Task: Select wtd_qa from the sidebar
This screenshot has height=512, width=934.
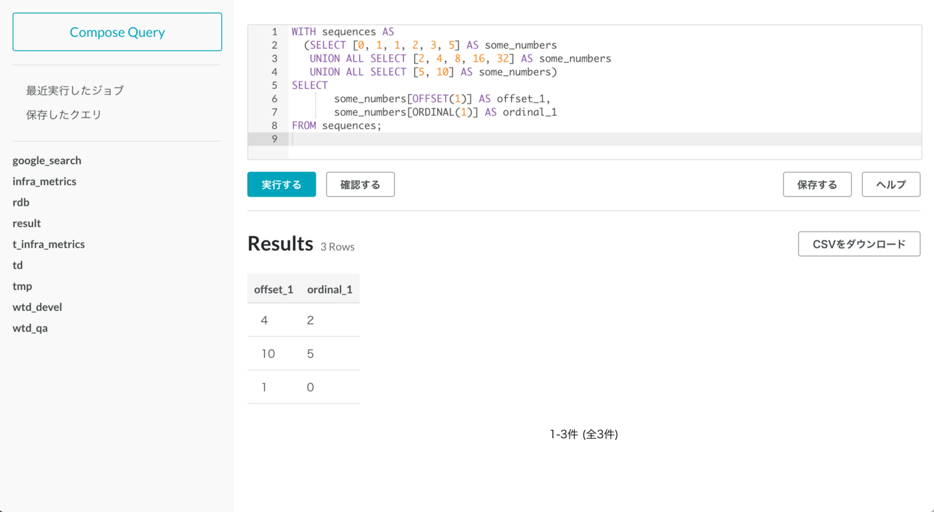Action: point(30,328)
